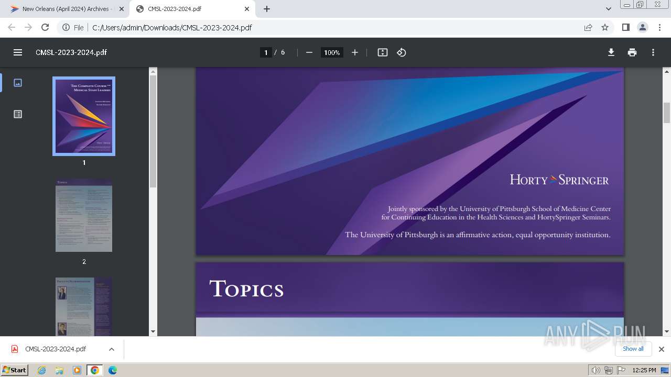Select page 1 thumbnail
The image size is (671, 377).
click(84, 116)
